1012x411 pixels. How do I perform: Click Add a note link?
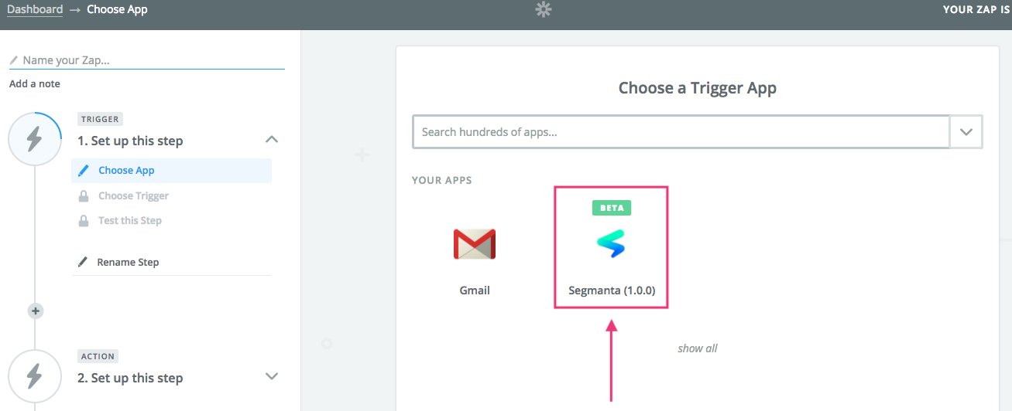pos(35,83)
